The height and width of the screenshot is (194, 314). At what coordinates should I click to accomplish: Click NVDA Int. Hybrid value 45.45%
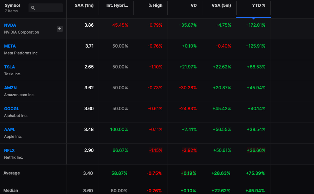120,25
